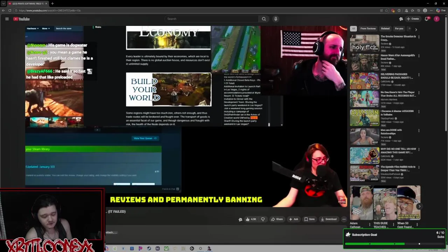Open more actions ellipsis below the video
This screenshot has width=448, height=252.
(x=344, y=219)
